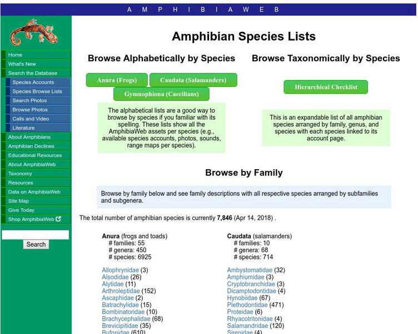Viewport: 418px width, 334px height.
Task: Open the Site Map sidebar item
Action: 36,201
